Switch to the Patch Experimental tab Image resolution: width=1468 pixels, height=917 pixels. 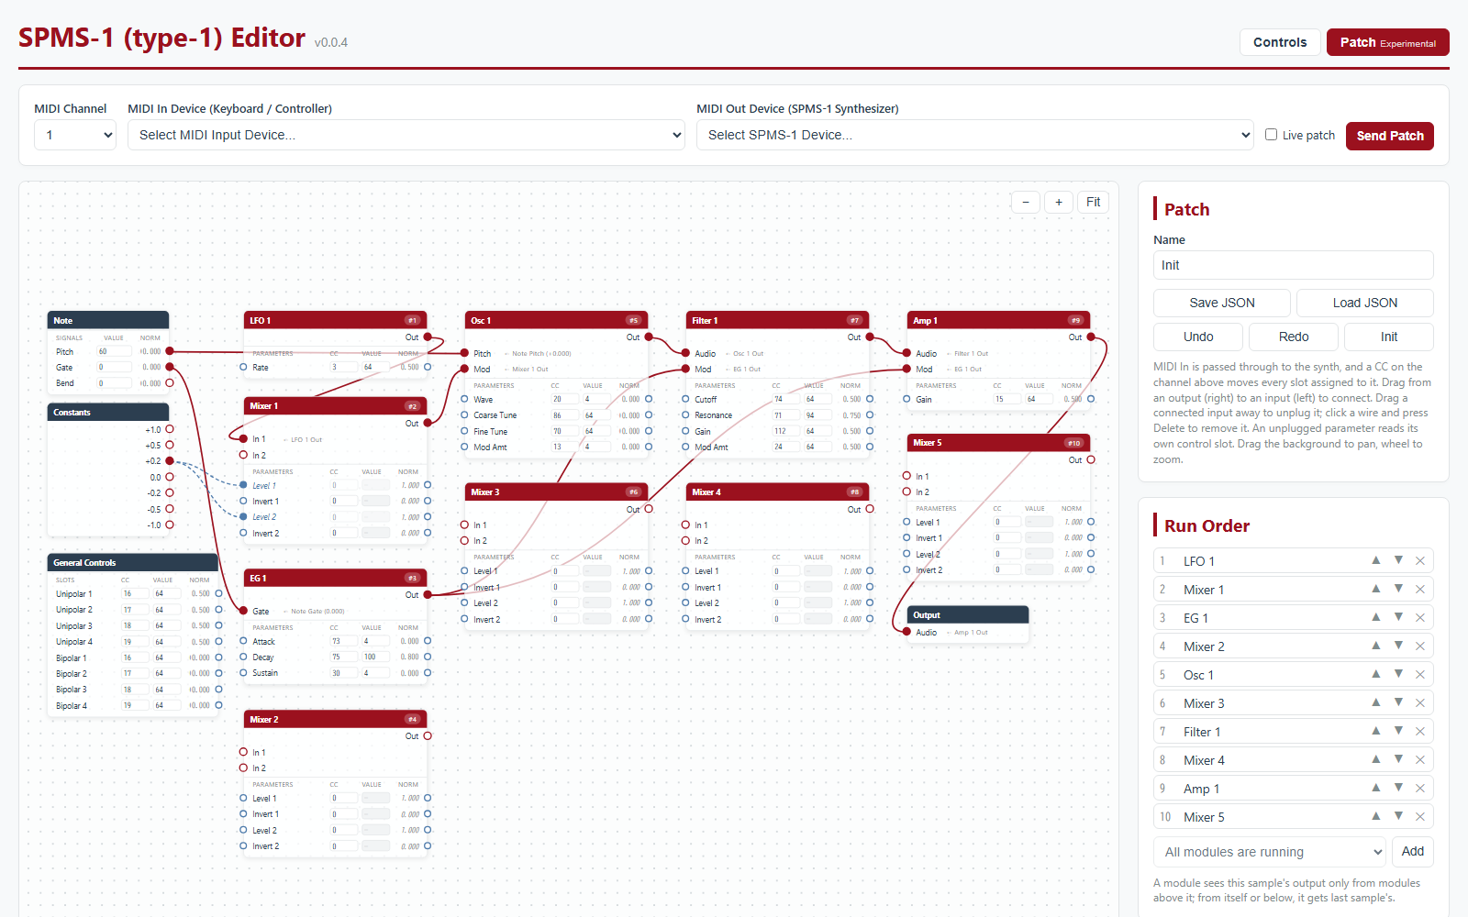click(x=1388, y=42)
